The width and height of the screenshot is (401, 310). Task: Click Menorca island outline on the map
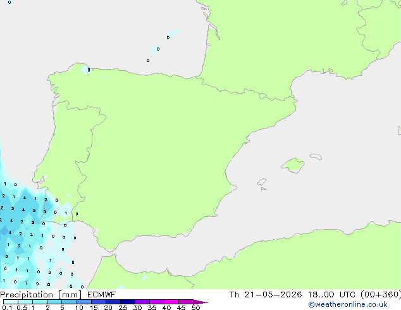tap(316, 156)
